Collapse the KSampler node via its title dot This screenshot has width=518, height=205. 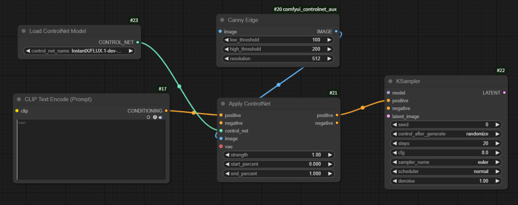coord(391,81)
